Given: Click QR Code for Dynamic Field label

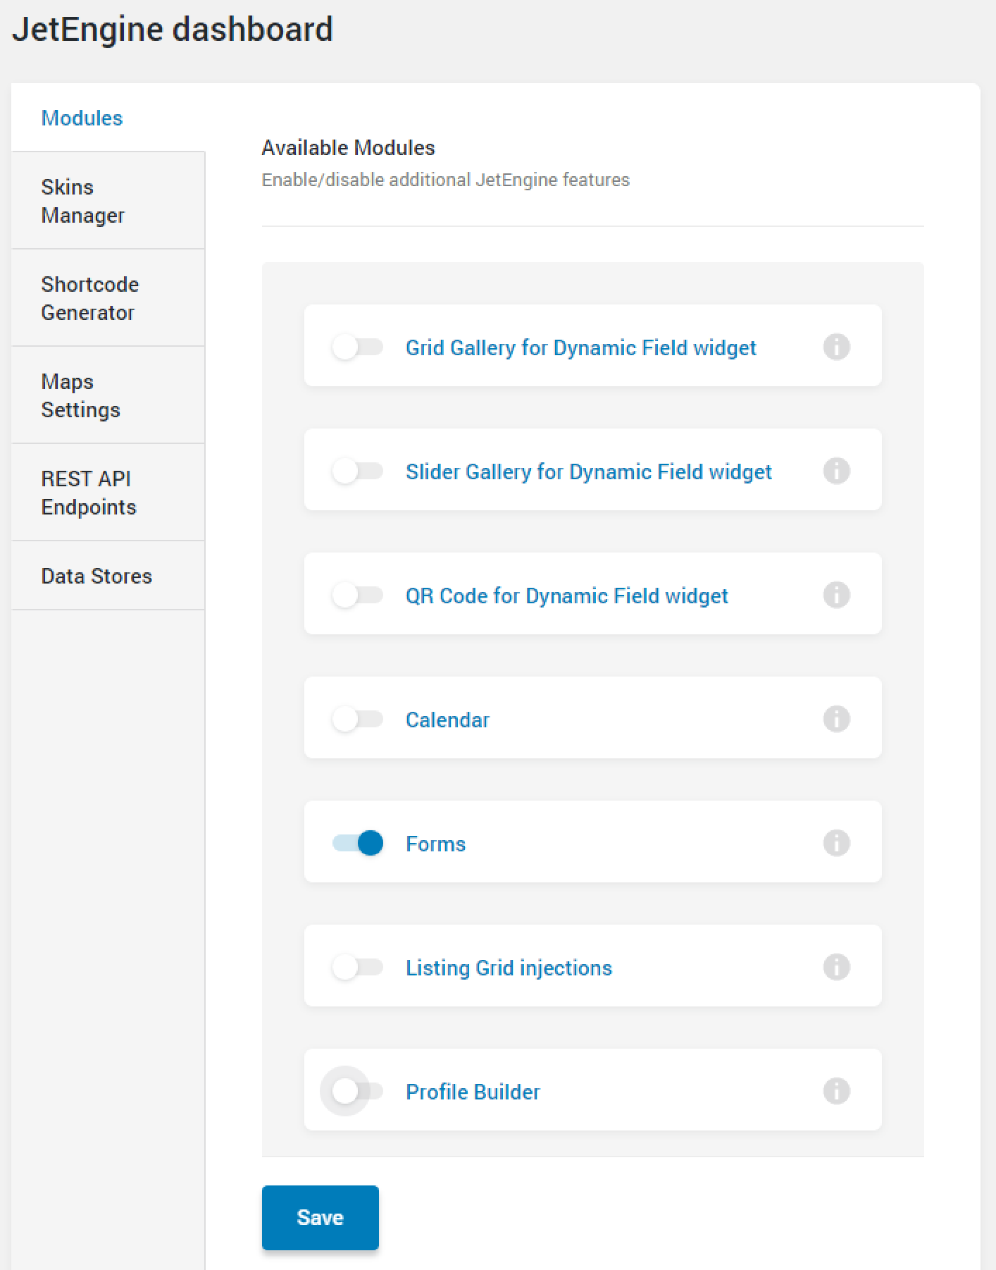Looking at the screenshot, I should click(x=567, y=596).
